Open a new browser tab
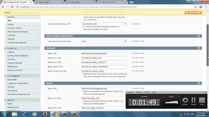 pos(131,2)
